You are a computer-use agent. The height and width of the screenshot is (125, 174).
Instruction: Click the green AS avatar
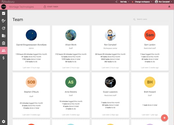click(x=71, y=82)
